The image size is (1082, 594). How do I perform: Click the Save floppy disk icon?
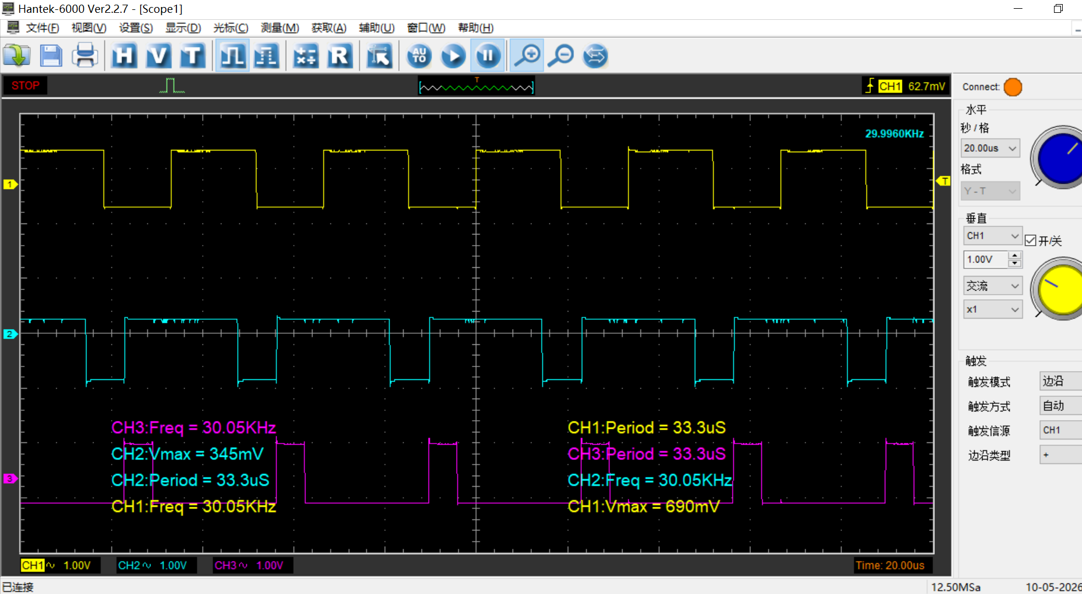(x=51, y=55)
